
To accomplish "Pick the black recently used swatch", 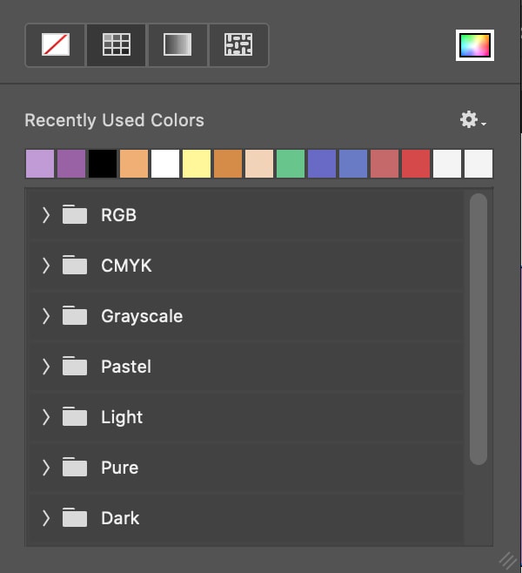I will point(103,164).
